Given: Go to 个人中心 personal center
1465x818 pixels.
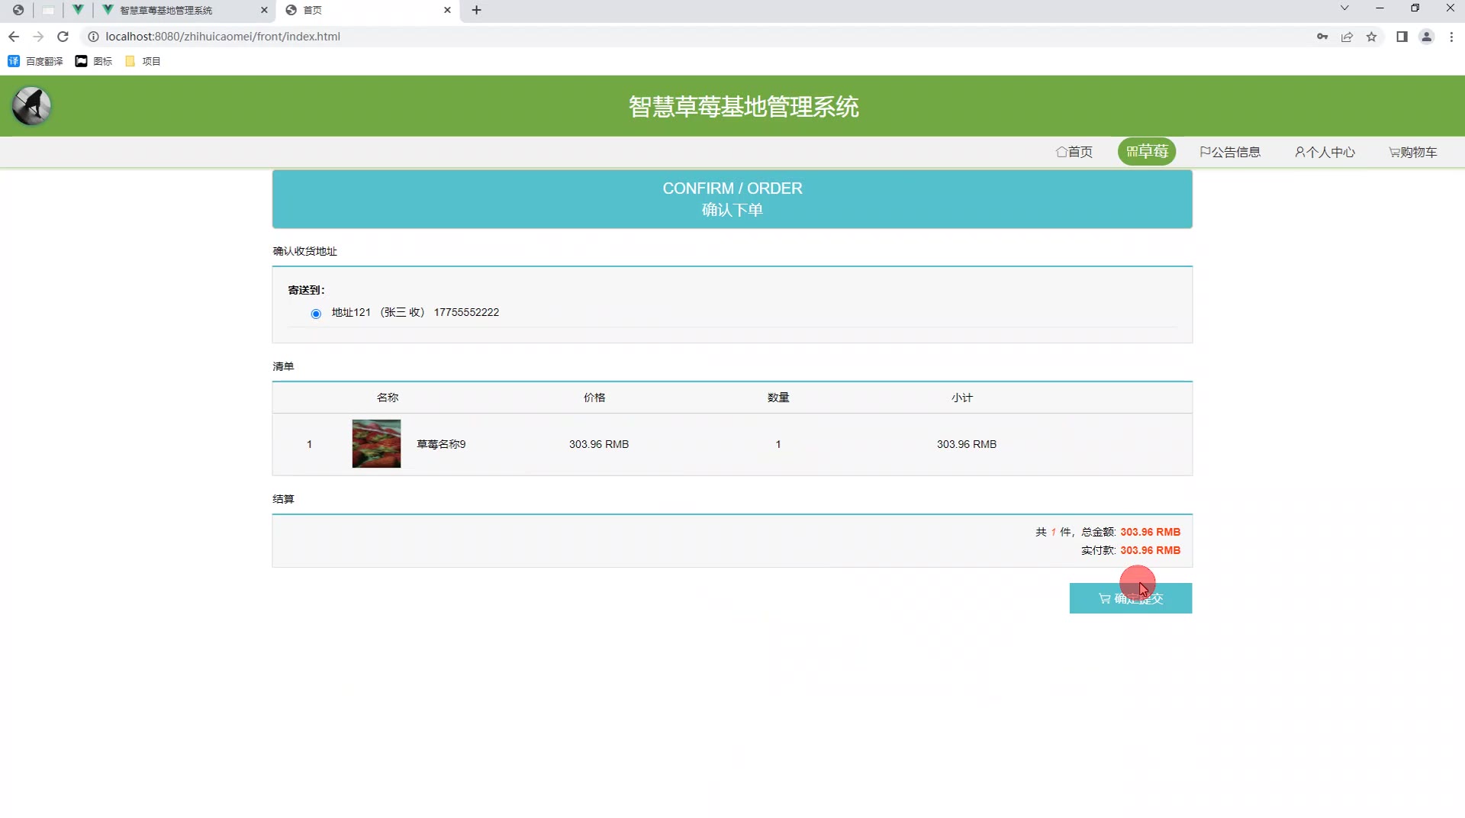Looking at the screenshot, I should pyautogui.click(x=1325, y=152).
